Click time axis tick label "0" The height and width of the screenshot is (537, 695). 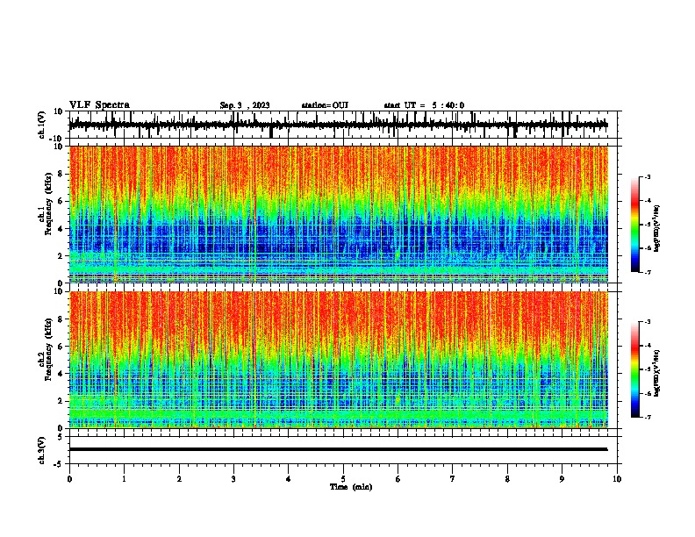[69, 479]
